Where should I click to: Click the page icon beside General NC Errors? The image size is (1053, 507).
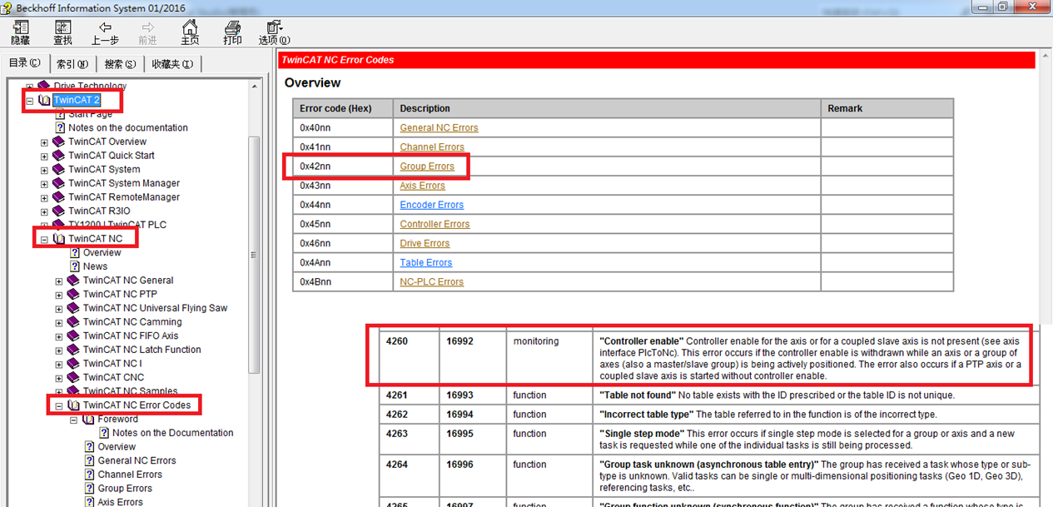coord(89,460)
